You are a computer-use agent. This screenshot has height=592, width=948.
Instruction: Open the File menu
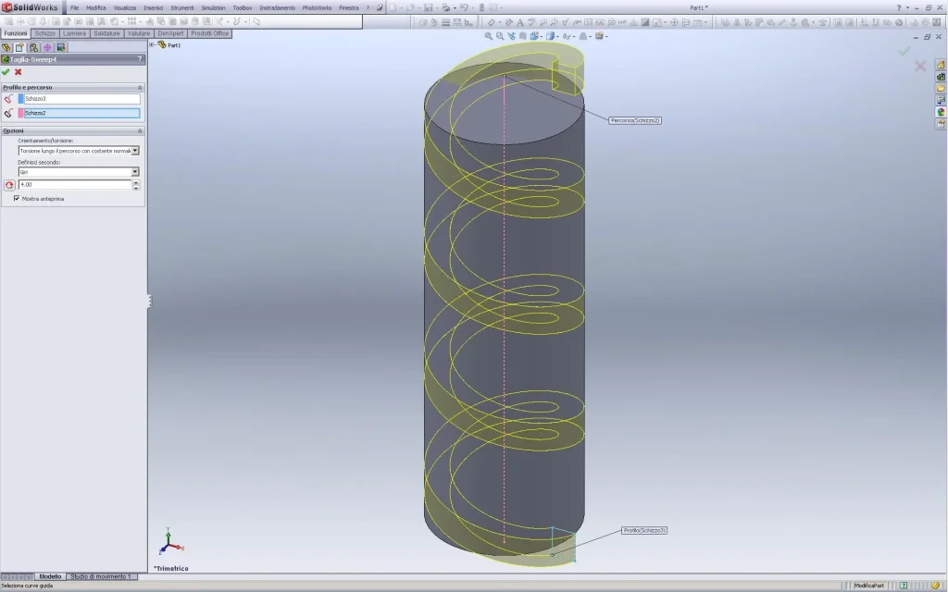point(74,7)
